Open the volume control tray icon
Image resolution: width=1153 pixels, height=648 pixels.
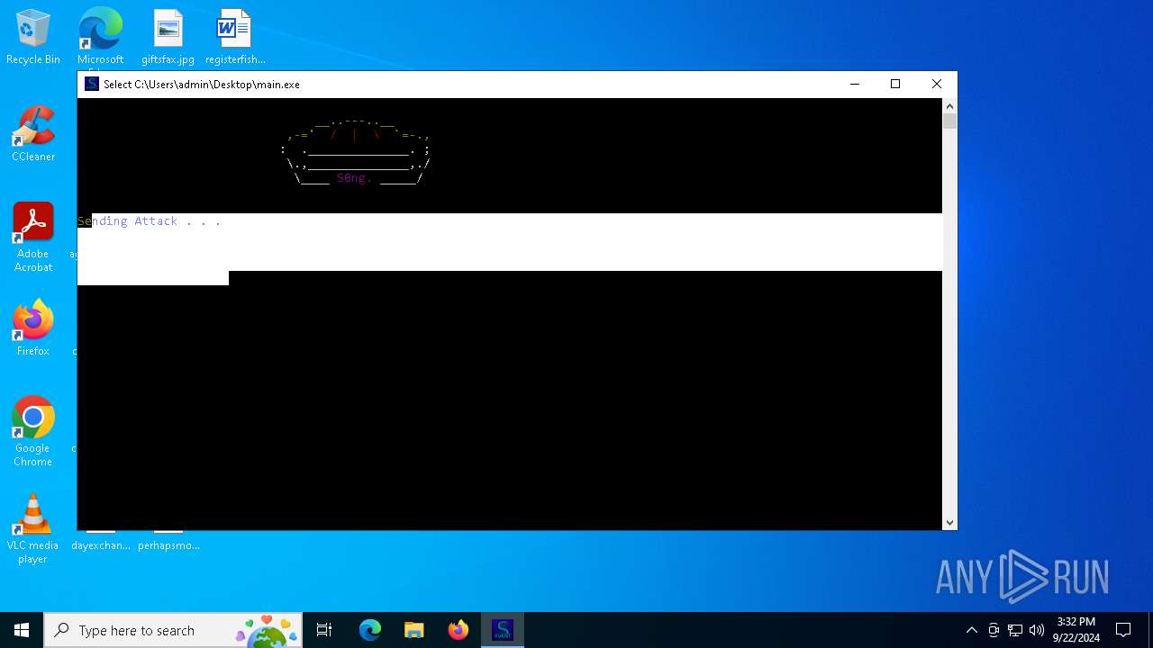[1037, 630]
